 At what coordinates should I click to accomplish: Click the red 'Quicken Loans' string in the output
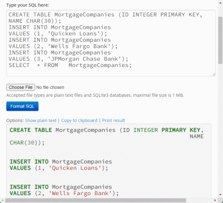(75, 168)
